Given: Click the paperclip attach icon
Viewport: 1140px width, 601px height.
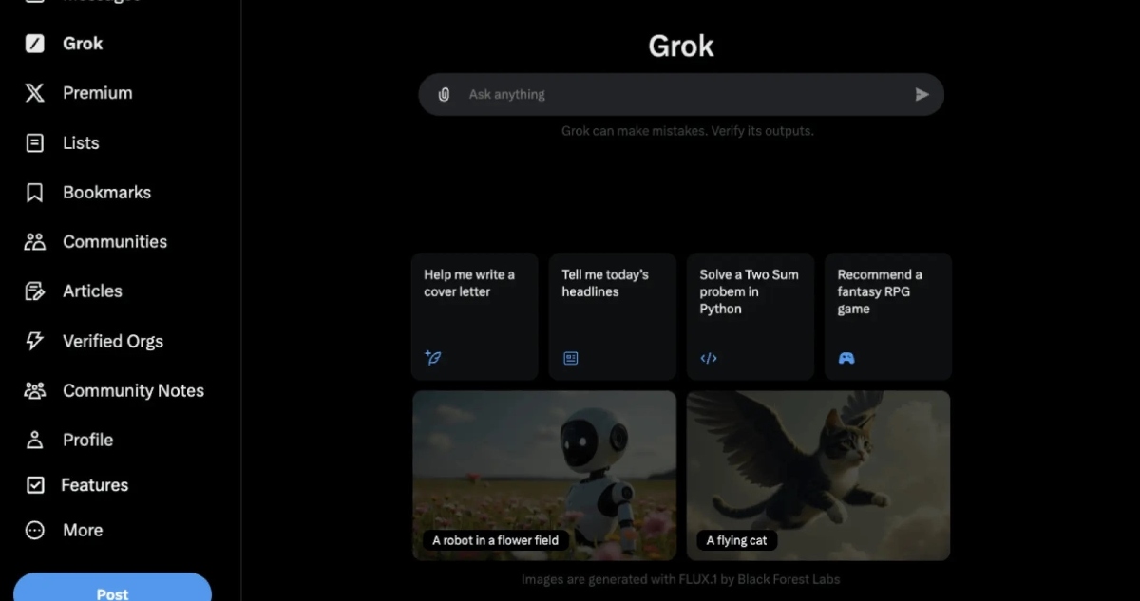Looking at the screenshot, I should pyautogui.click(x=444, y=94).
